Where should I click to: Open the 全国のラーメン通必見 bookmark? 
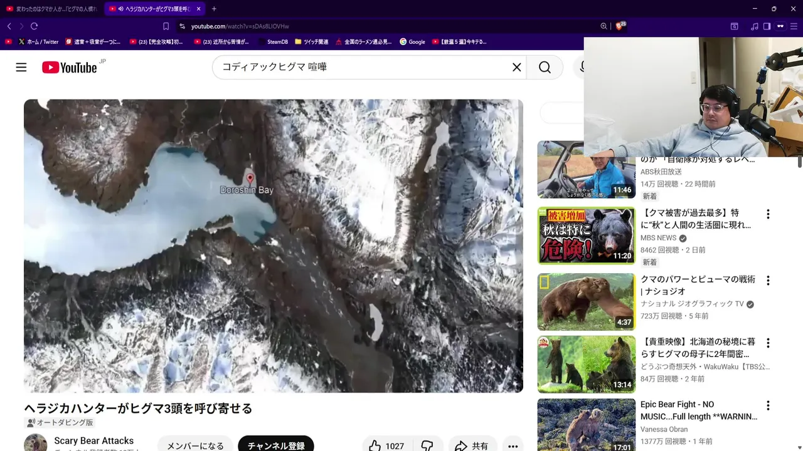click(x=363, y=42)
